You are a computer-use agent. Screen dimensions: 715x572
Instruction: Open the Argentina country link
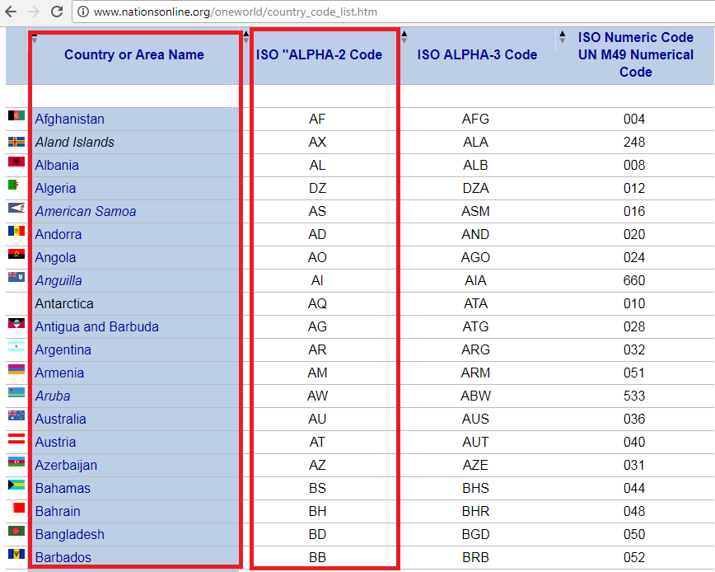click(63, 349)
